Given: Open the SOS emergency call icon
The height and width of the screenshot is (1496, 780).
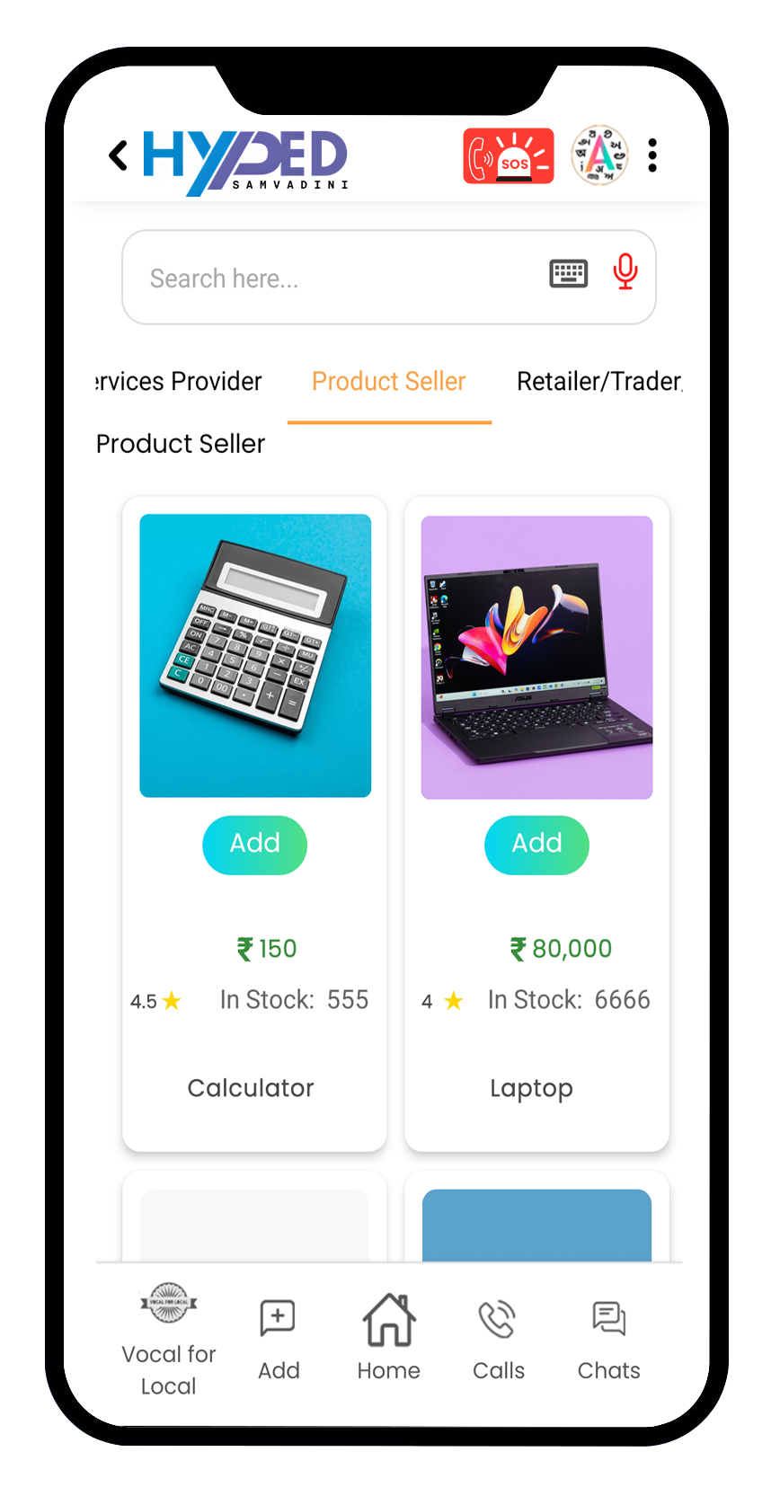Looking at the screenshot, I should (509, 156).
